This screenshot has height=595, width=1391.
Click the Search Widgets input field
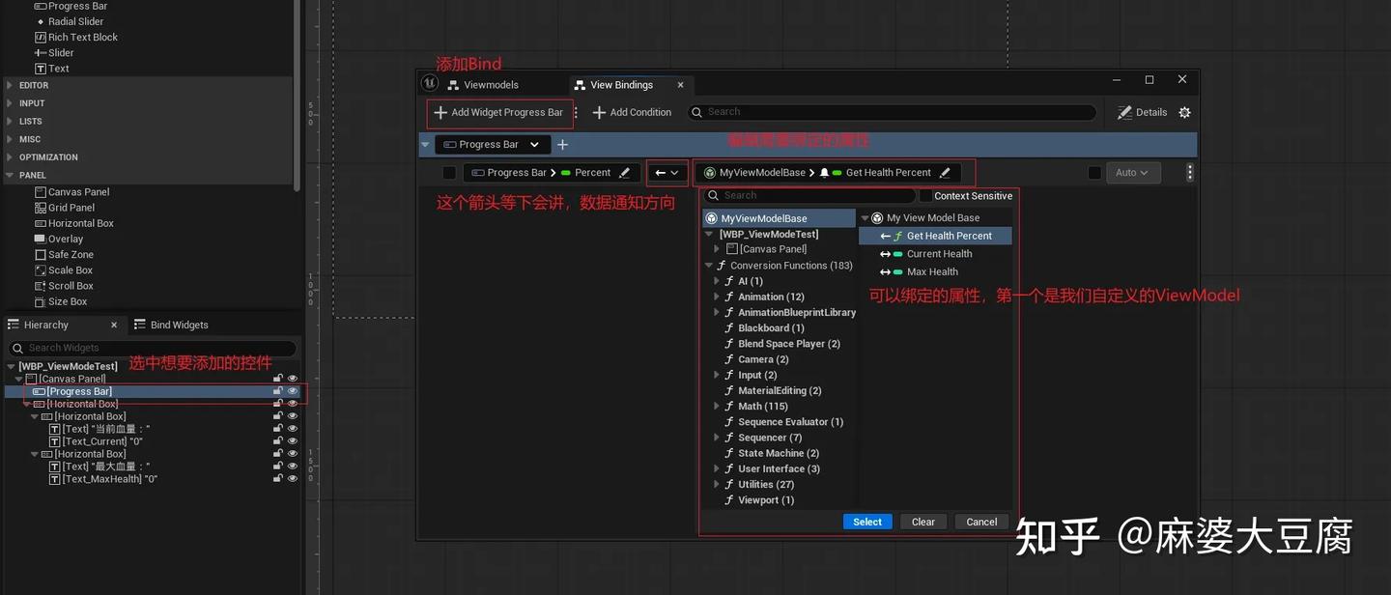(155, 348)
